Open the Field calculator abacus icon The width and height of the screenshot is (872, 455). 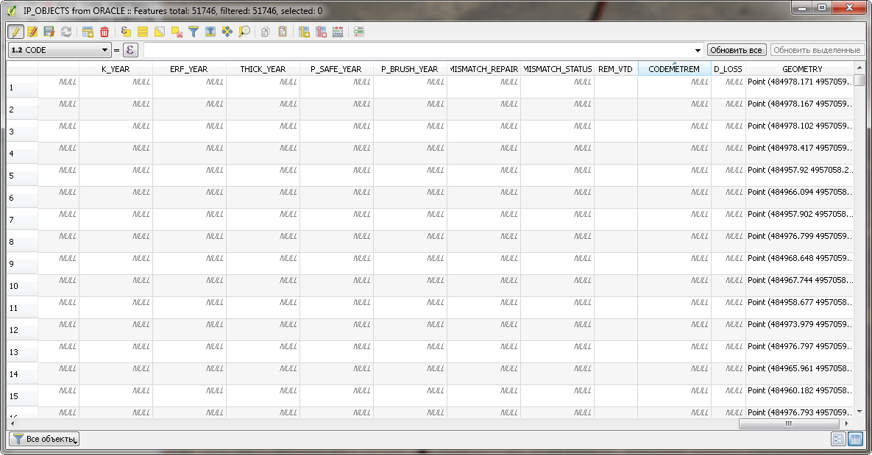coord(338,32)
